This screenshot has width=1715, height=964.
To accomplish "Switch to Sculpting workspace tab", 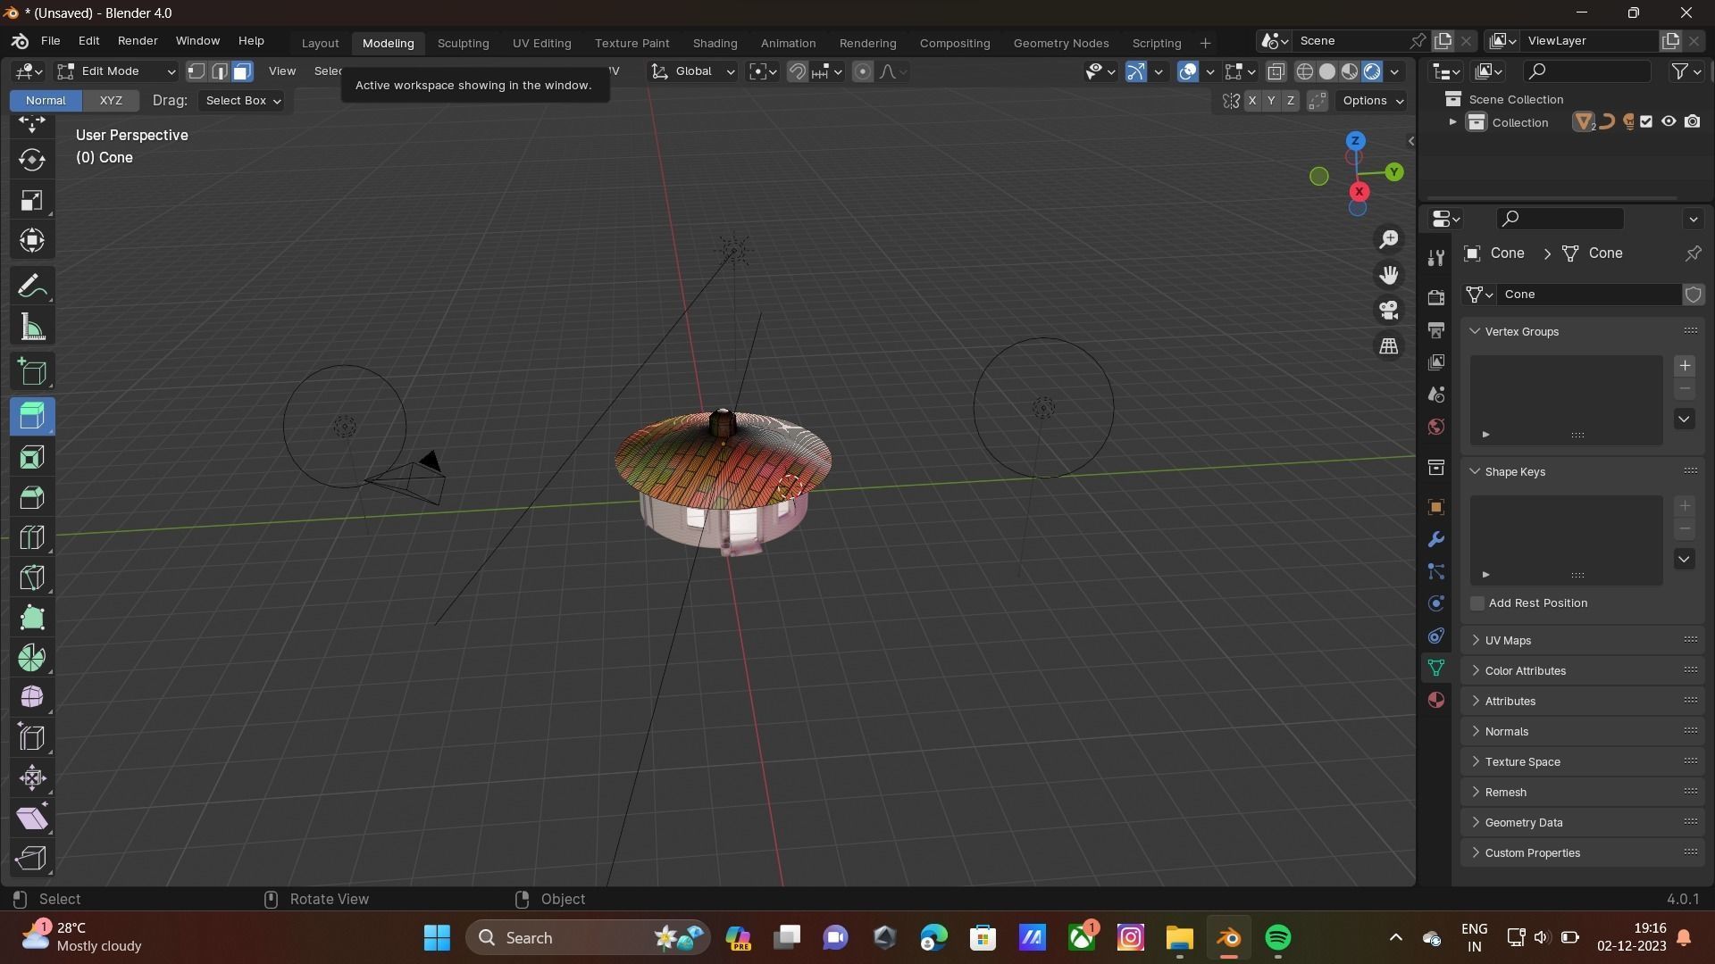I will tap(463, 43).
